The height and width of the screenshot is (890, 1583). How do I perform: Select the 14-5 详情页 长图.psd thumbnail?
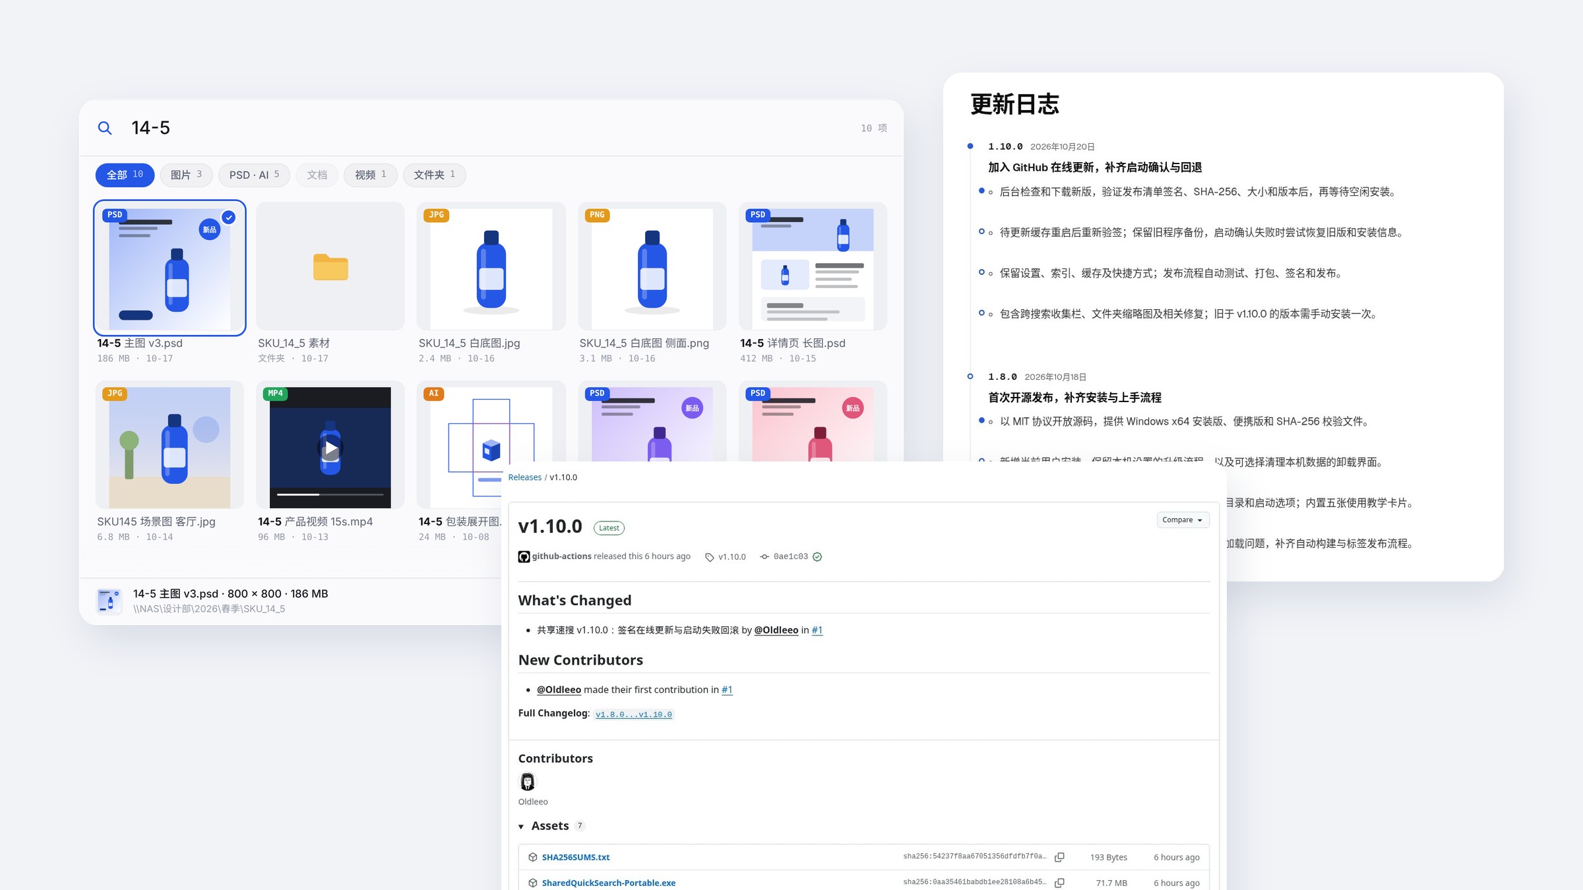click(813, 266)
